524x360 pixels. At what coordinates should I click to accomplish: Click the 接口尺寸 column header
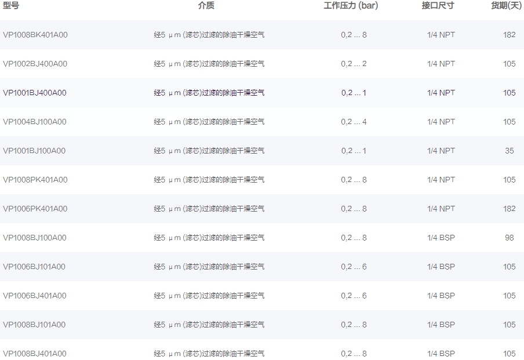tap(438, 5)
